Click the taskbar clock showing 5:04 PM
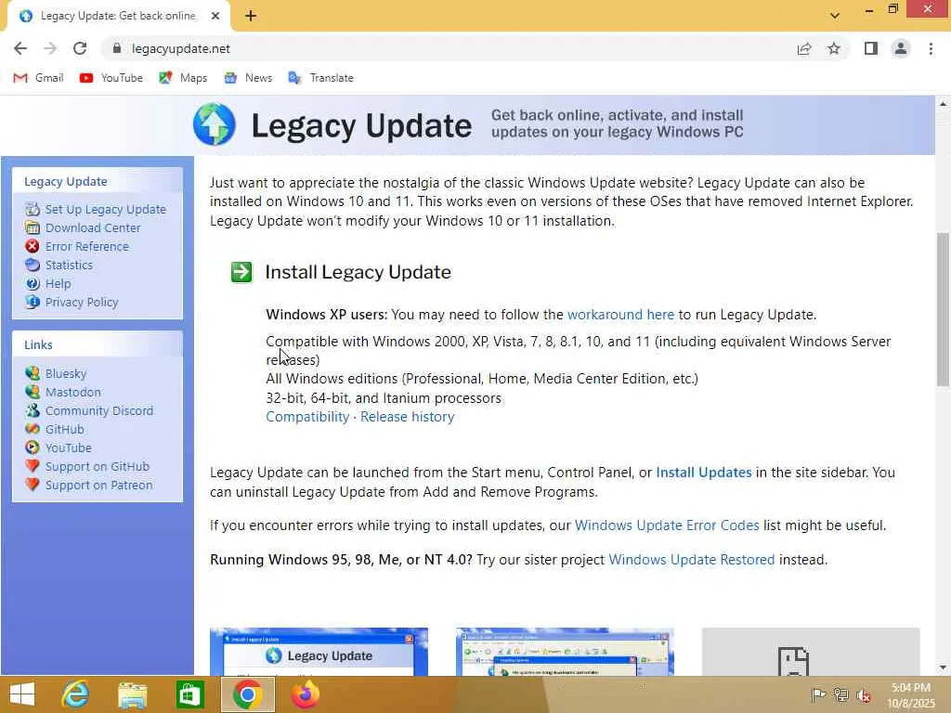Viewport: 951px width, 713px height. (911, 694)
